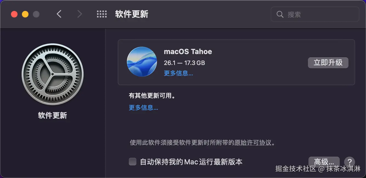Go back with the left chevron arrow
The image size is (366, 178).
(59, 14)
